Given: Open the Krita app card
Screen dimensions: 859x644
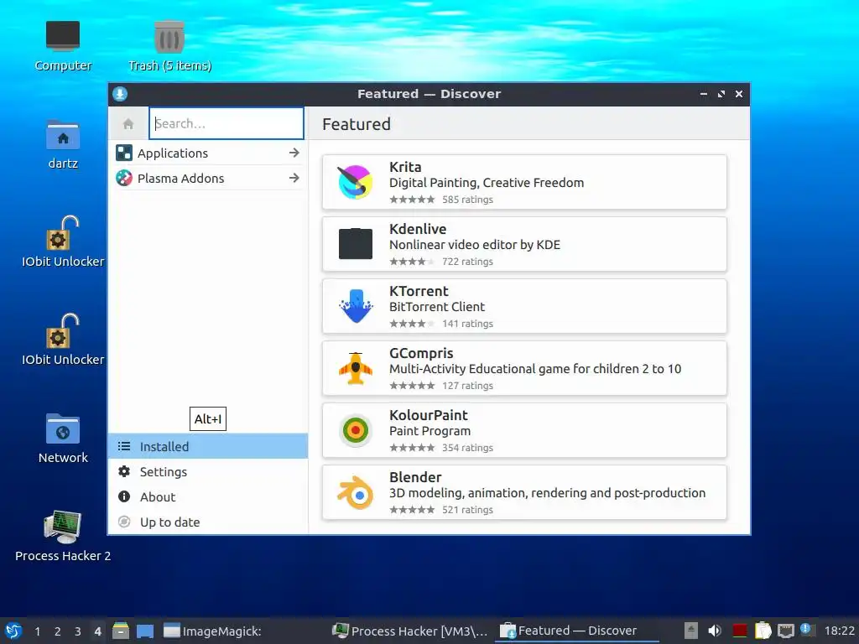Looking at the screenshot, I should tap(524, 182).
